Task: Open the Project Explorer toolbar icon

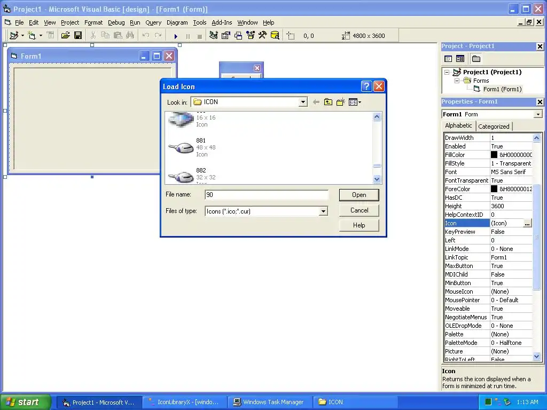Action: tap(214, 36)
